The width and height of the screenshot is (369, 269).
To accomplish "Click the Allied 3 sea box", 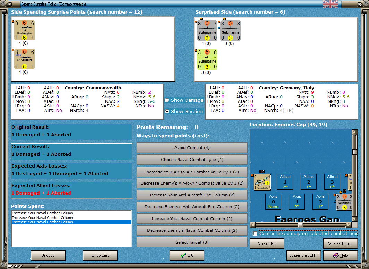I will pyautogui.click(x=332, y=182).
